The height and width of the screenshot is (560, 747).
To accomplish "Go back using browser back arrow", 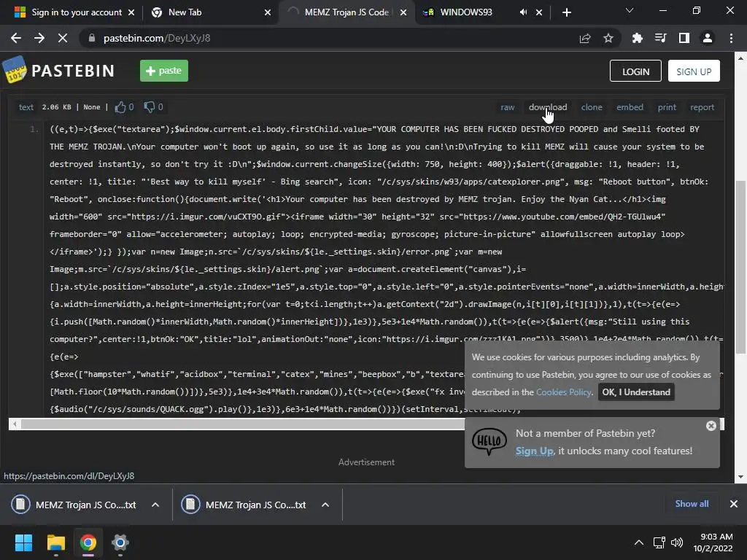I will click(16, 38).
